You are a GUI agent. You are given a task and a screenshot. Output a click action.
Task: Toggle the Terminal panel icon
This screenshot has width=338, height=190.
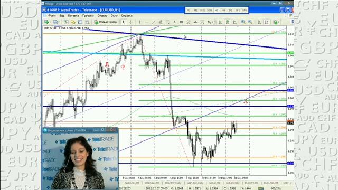pos(80,22)
